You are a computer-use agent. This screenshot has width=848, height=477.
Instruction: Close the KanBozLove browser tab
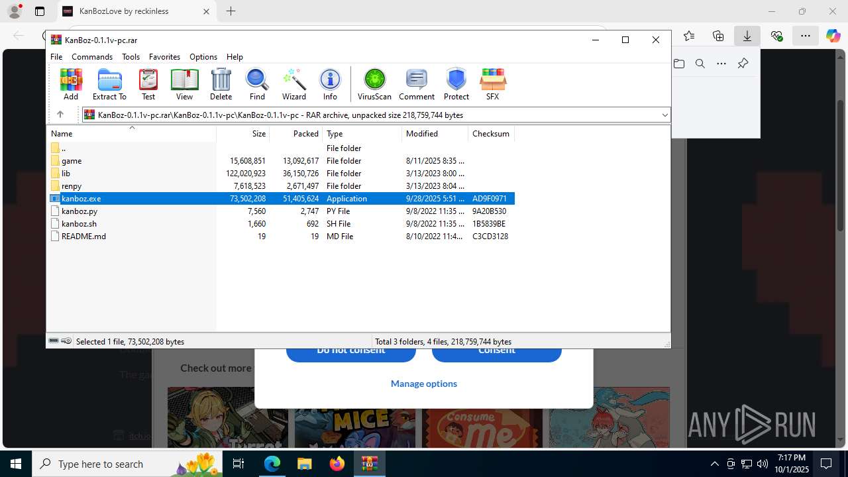[x=206, y=11]
